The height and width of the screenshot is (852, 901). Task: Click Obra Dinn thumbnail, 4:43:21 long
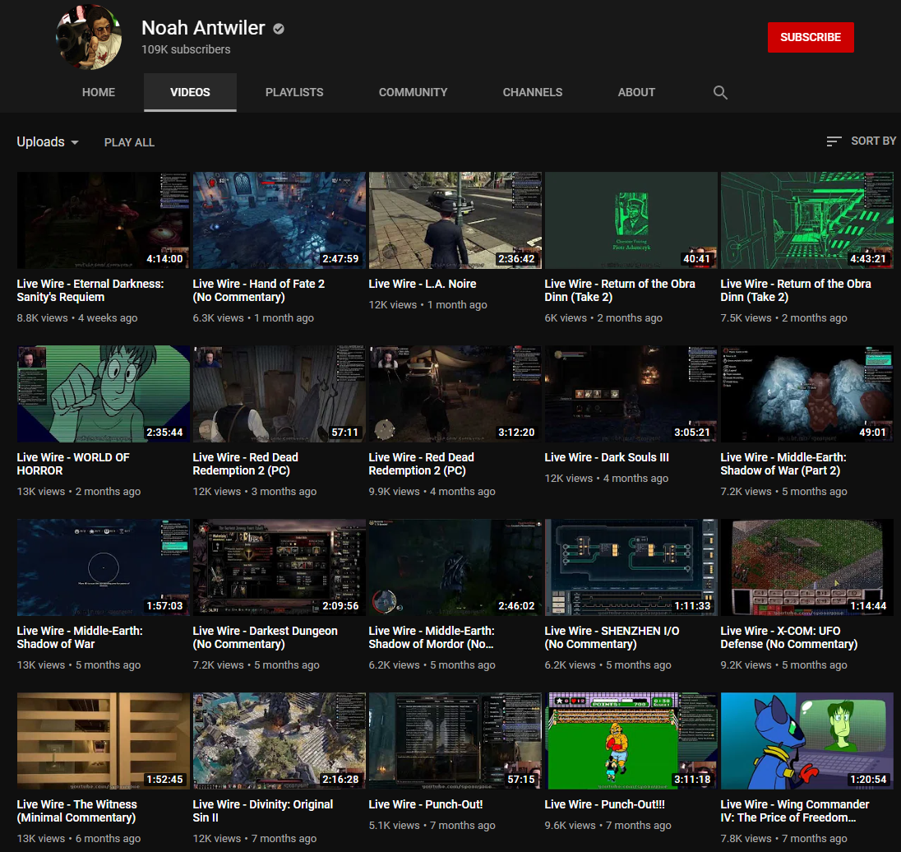806,220
